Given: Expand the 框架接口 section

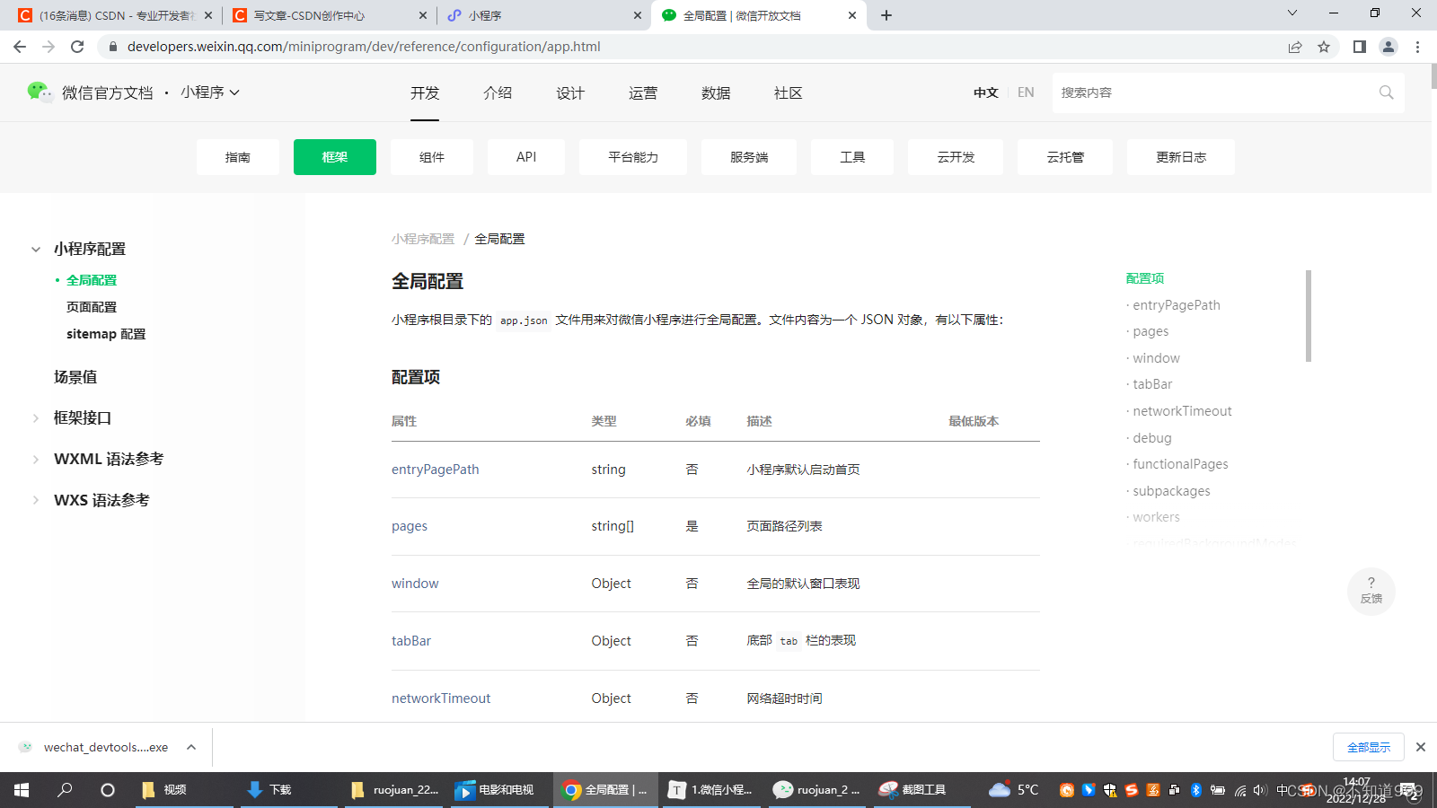Looking at the screenshot, I should [36, 418].
